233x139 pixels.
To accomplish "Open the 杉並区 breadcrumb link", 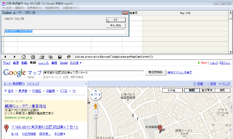I will click(x=37, y=91).
